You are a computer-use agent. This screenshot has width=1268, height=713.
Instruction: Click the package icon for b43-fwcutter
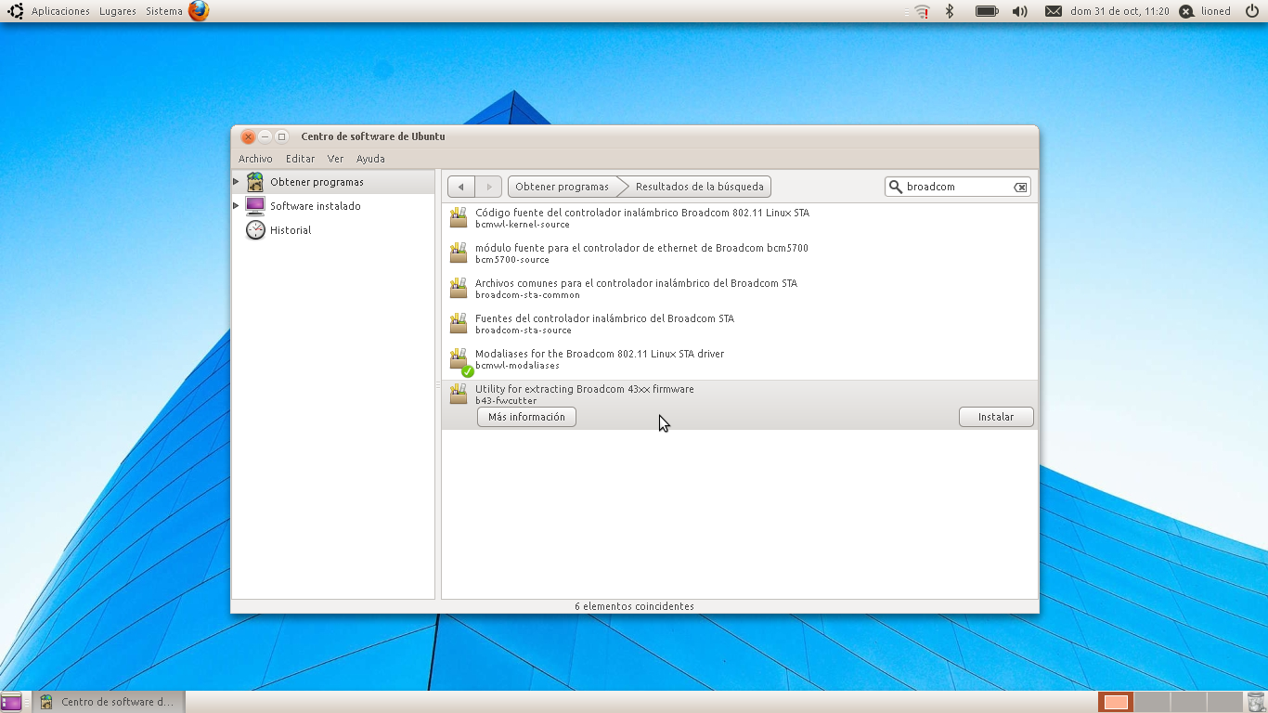coord(459,395)
